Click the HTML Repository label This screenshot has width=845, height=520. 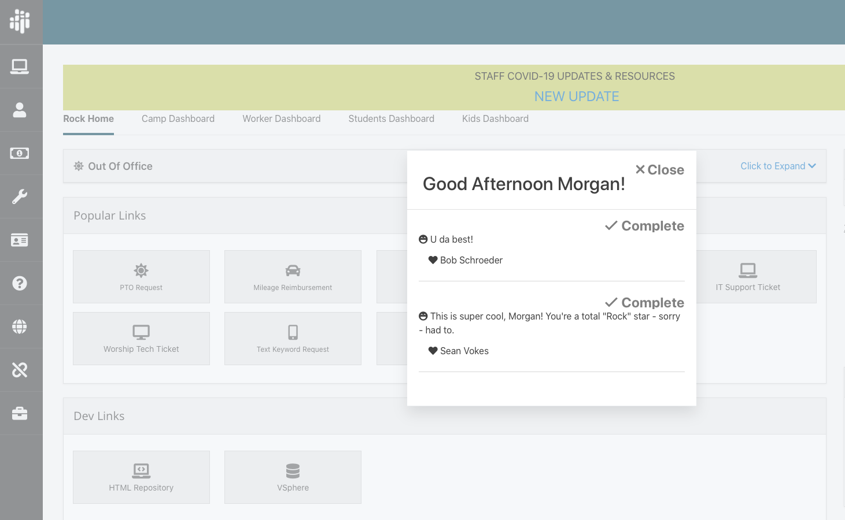click(x=141, y=488)
